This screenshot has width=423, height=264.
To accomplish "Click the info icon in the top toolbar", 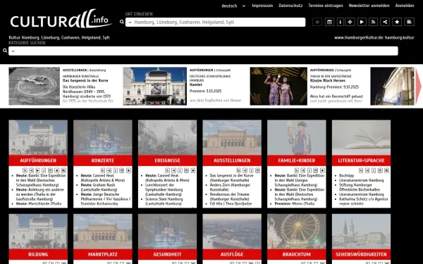I will [x=341, y=22].
